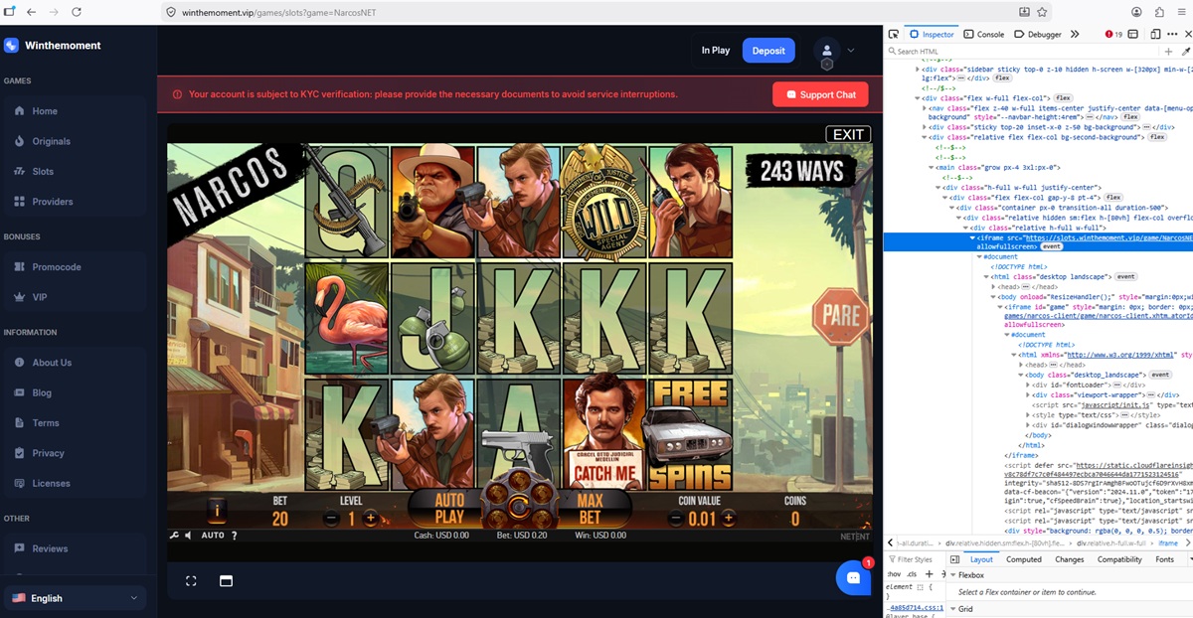Collapse the Flexbox section

coord(952,575)
